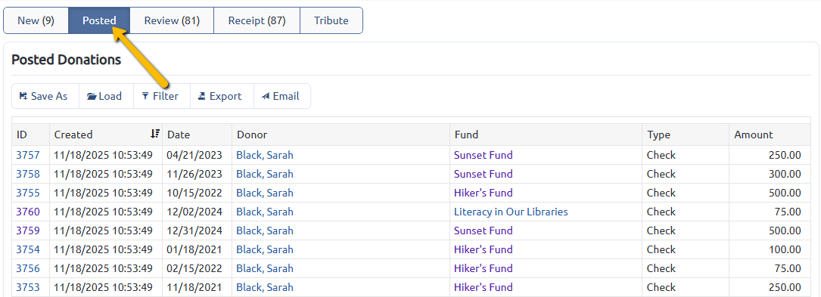This screenshot has width=821, height=297.
Task: Click the amount 250.00 in row 3757
Action: click(785, 155)
